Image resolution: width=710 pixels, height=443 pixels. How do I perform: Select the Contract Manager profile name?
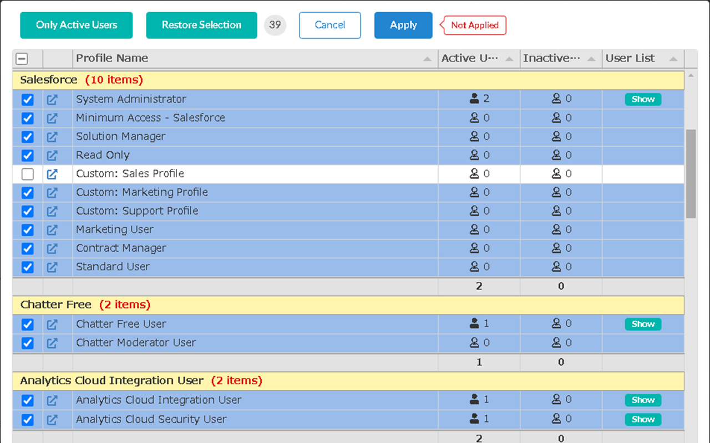[121, 248]
